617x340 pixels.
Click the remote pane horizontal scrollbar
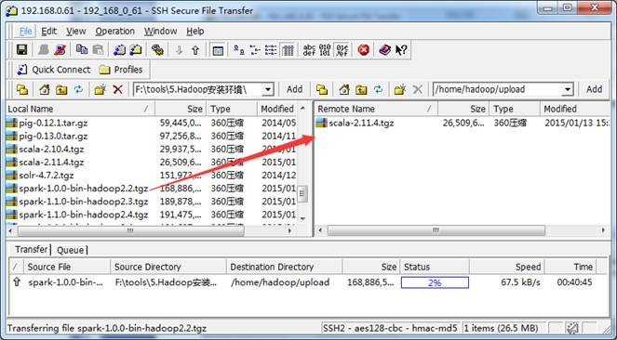(x=436, y=230)
